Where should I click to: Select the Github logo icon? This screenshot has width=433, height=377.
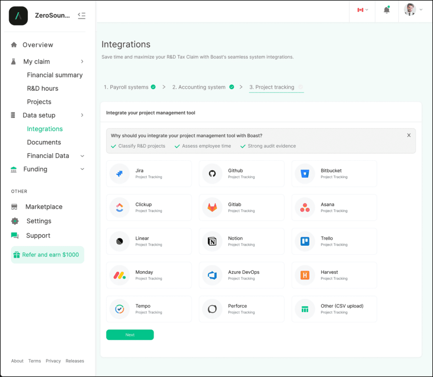[x=212, y=174]
